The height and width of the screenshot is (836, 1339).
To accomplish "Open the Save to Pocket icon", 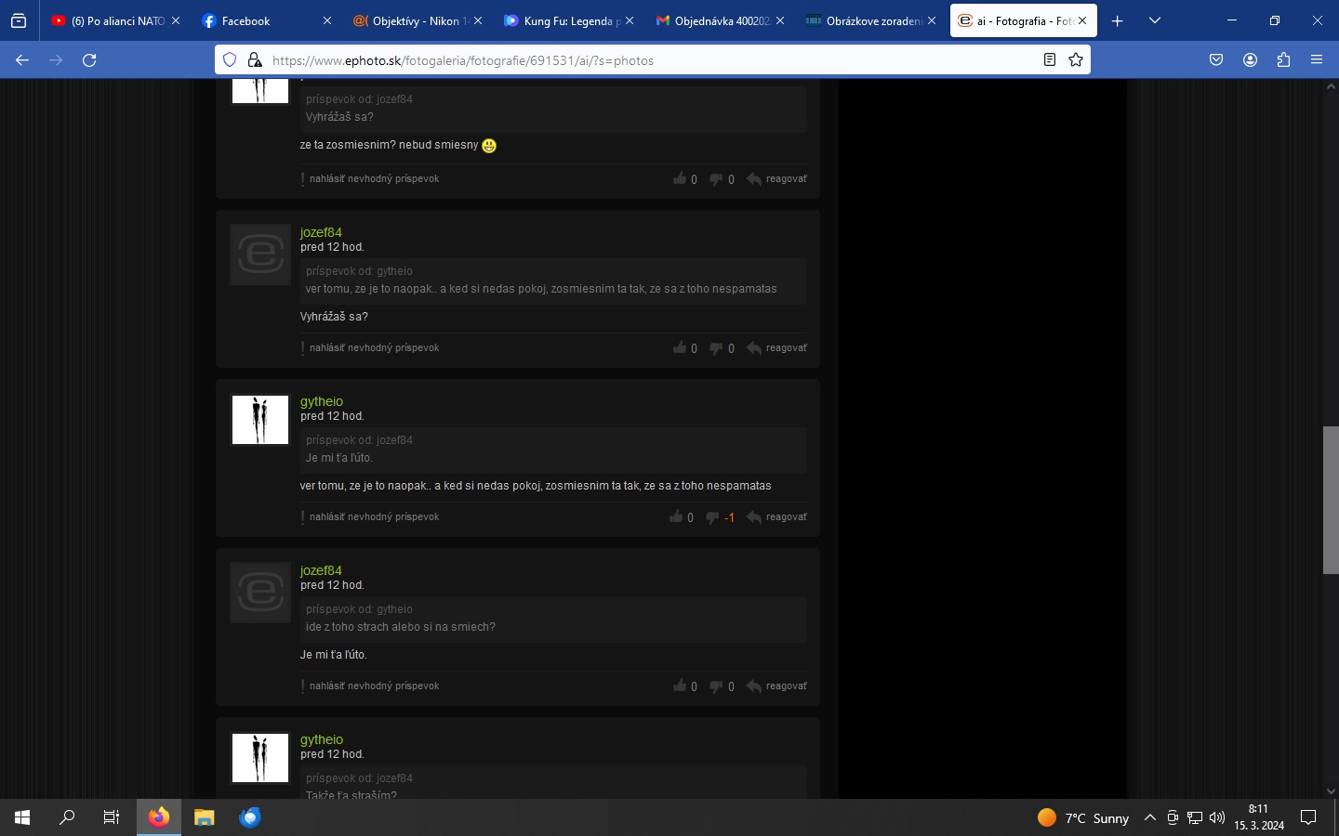I will click(1216, 60).
